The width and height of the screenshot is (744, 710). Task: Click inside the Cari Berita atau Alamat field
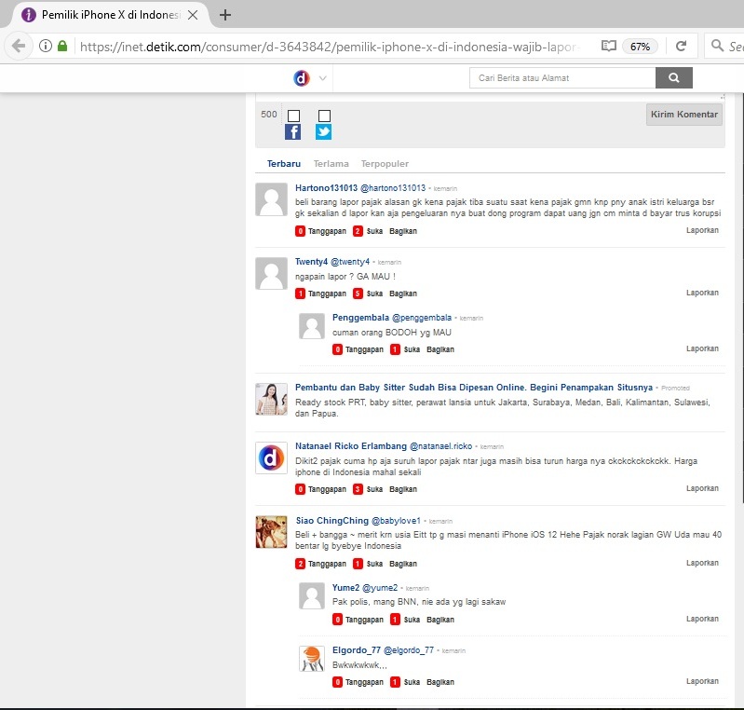[561, 78]
